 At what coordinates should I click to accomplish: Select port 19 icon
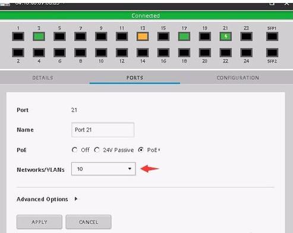pyautogui.click(x=205, y=36)
